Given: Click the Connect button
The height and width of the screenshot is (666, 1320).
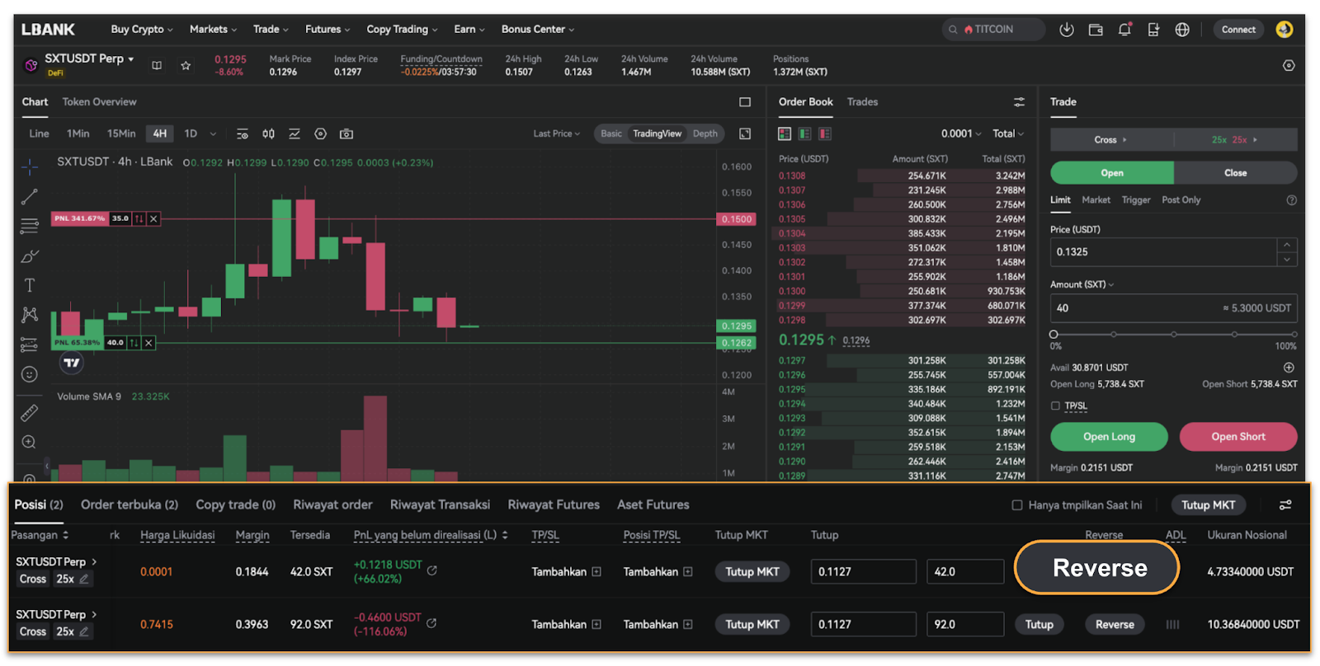Looking at the screenshot, I should point(1238,30).
